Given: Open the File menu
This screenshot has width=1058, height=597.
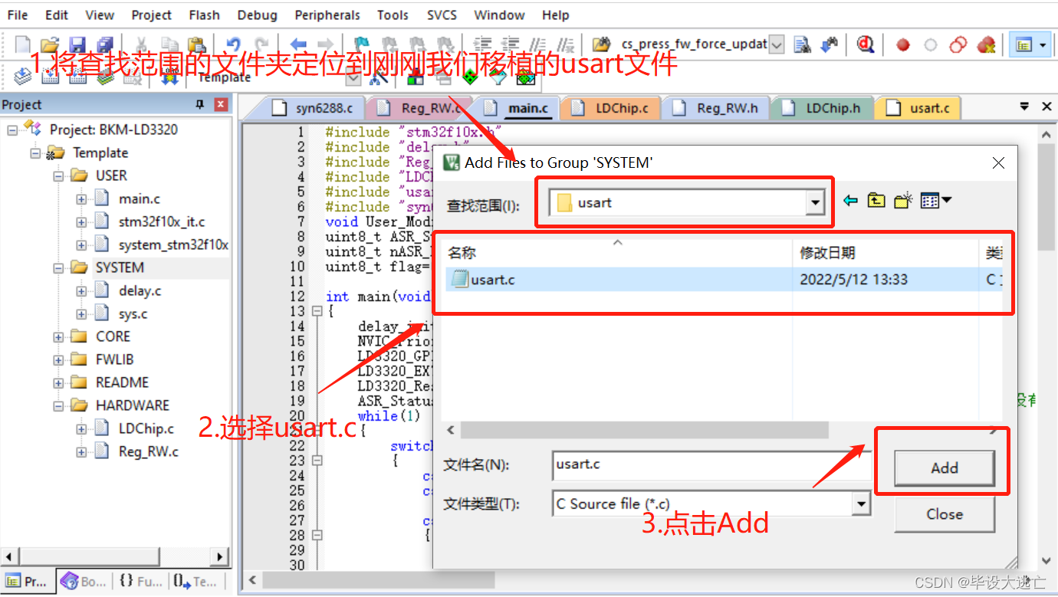Looking at the screenshot, I should tap(17, 15).
